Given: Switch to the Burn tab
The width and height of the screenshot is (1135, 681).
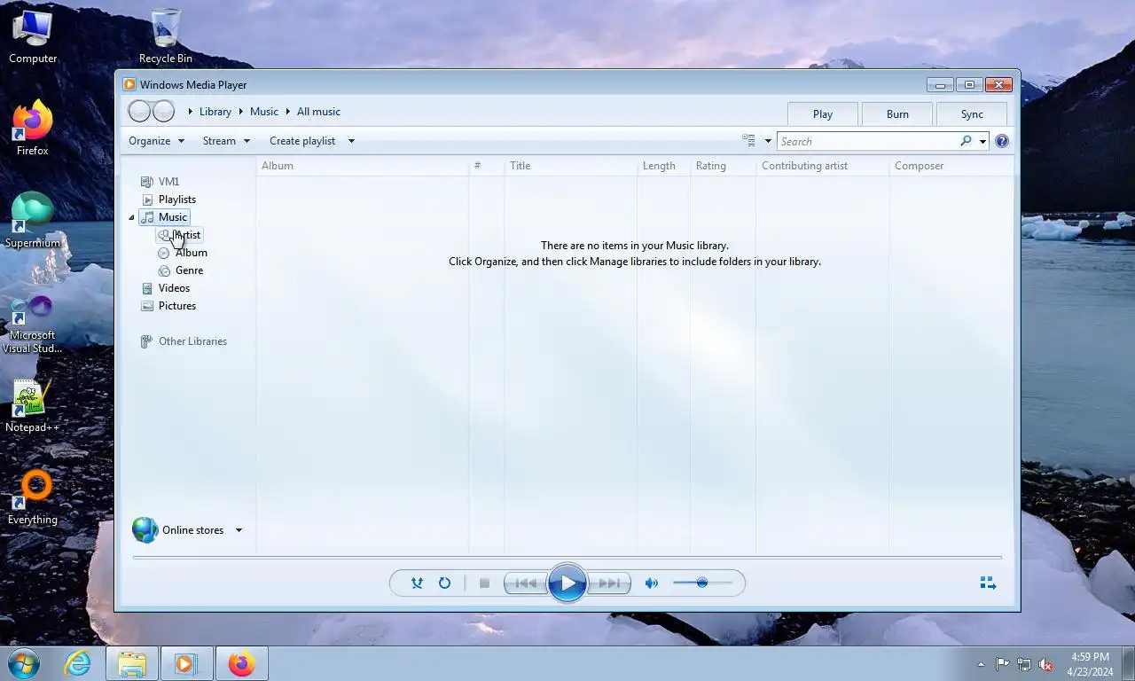Looking at the screenshot, I should point(897,113).
